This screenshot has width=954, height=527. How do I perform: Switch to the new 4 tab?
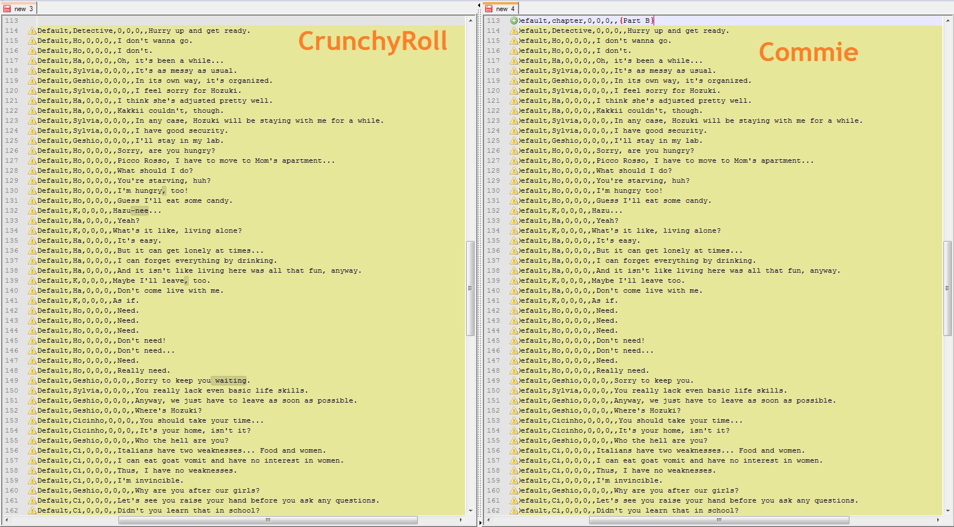pyautogui.click(x=500, y=8)
